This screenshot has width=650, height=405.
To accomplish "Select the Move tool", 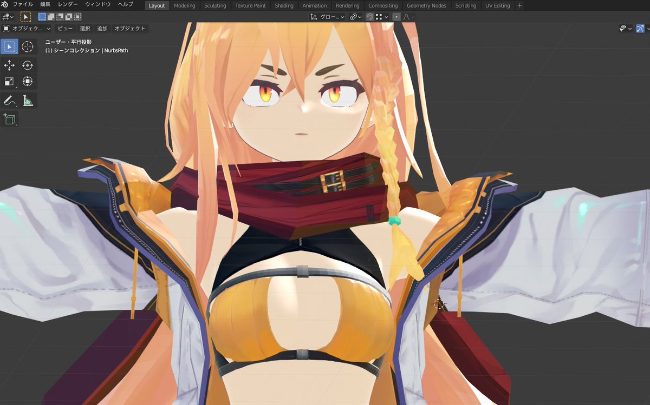I will 9,65.
